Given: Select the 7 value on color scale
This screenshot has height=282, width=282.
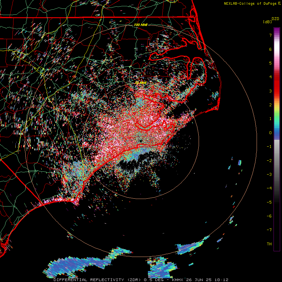Looking at the screenshot, I should 270,35.
